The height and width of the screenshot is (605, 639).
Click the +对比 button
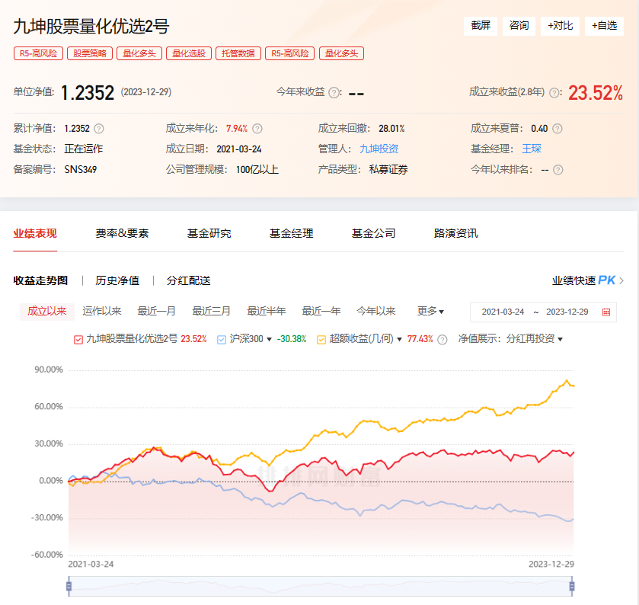(560, 26)
